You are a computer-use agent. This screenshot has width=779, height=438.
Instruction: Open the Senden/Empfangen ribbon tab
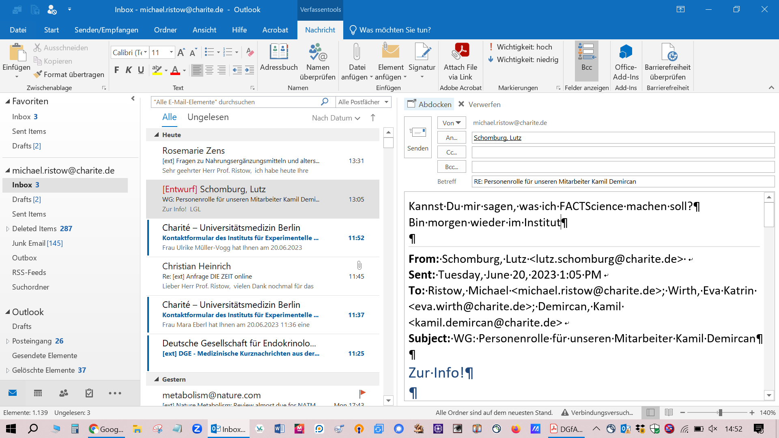pyautogui.click(x=106, y=30)
